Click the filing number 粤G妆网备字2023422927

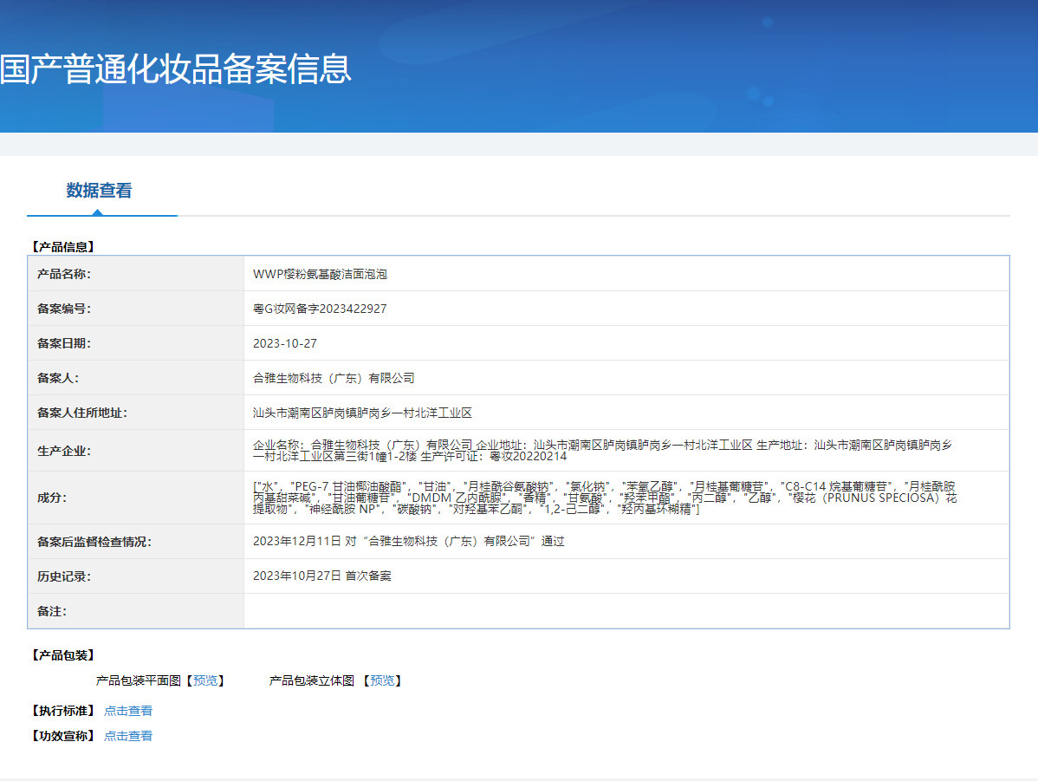(x=320, y=309)
